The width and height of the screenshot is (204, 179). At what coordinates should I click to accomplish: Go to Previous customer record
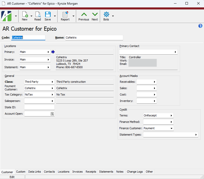click(84, 16)
